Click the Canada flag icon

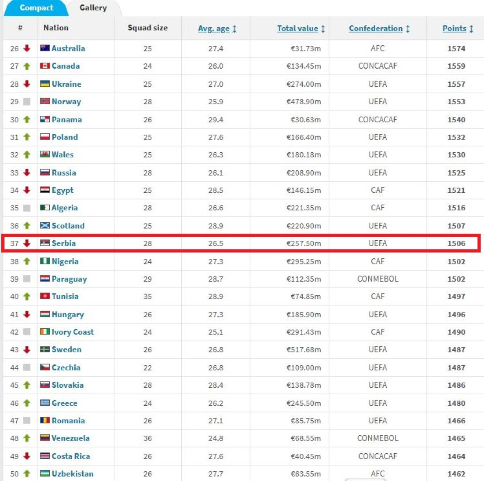[x=44, y=66]
